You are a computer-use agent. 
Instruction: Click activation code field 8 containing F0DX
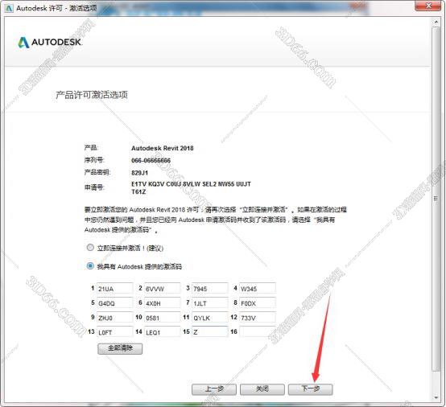pyautogui.click(x=257, y=303)
